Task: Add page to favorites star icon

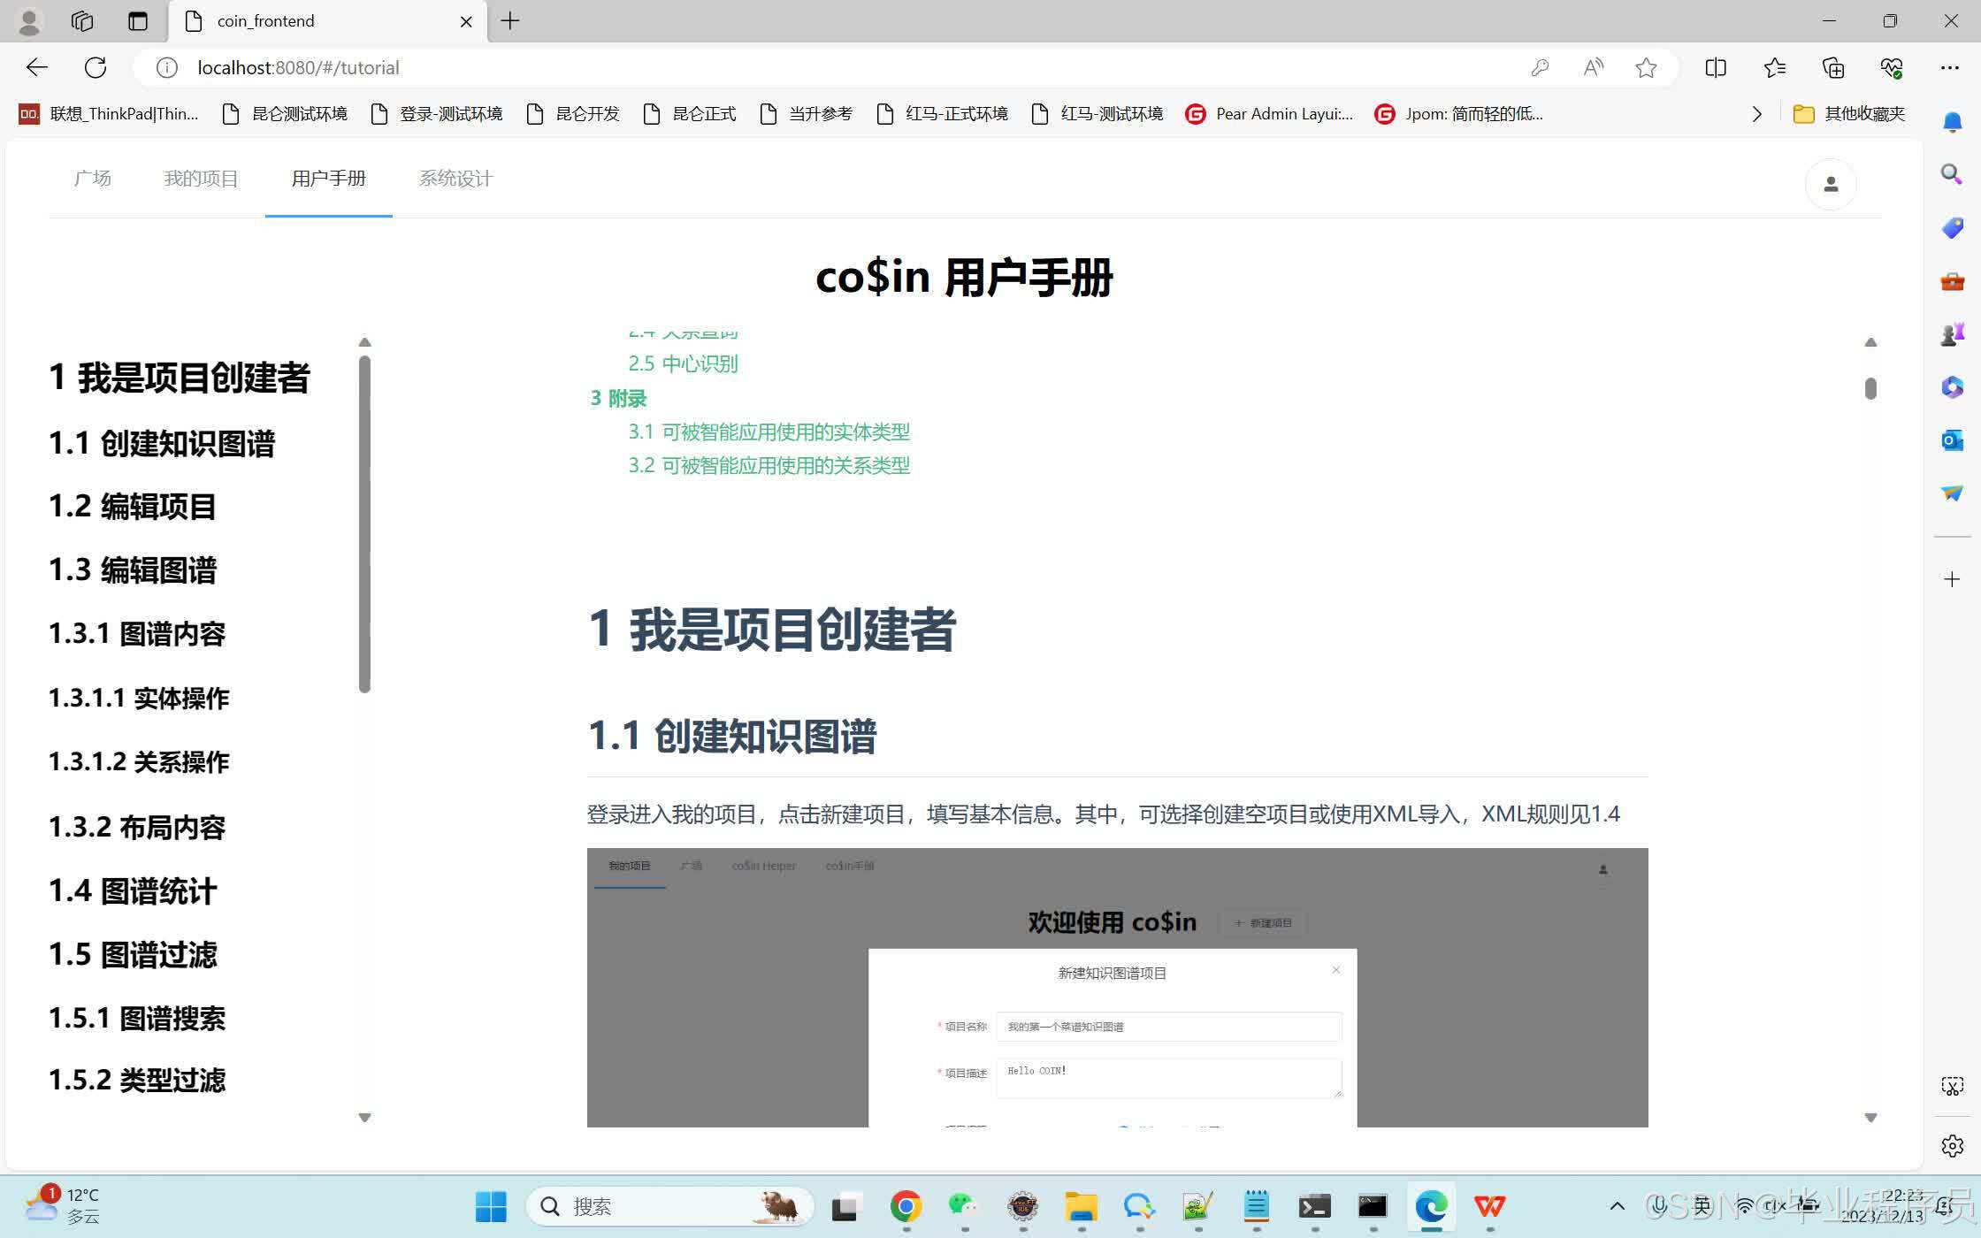Action: [1645, 67]
